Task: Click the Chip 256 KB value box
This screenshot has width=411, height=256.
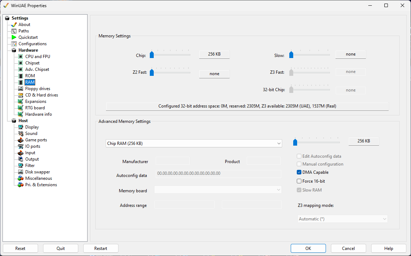Action: [215, 54]
